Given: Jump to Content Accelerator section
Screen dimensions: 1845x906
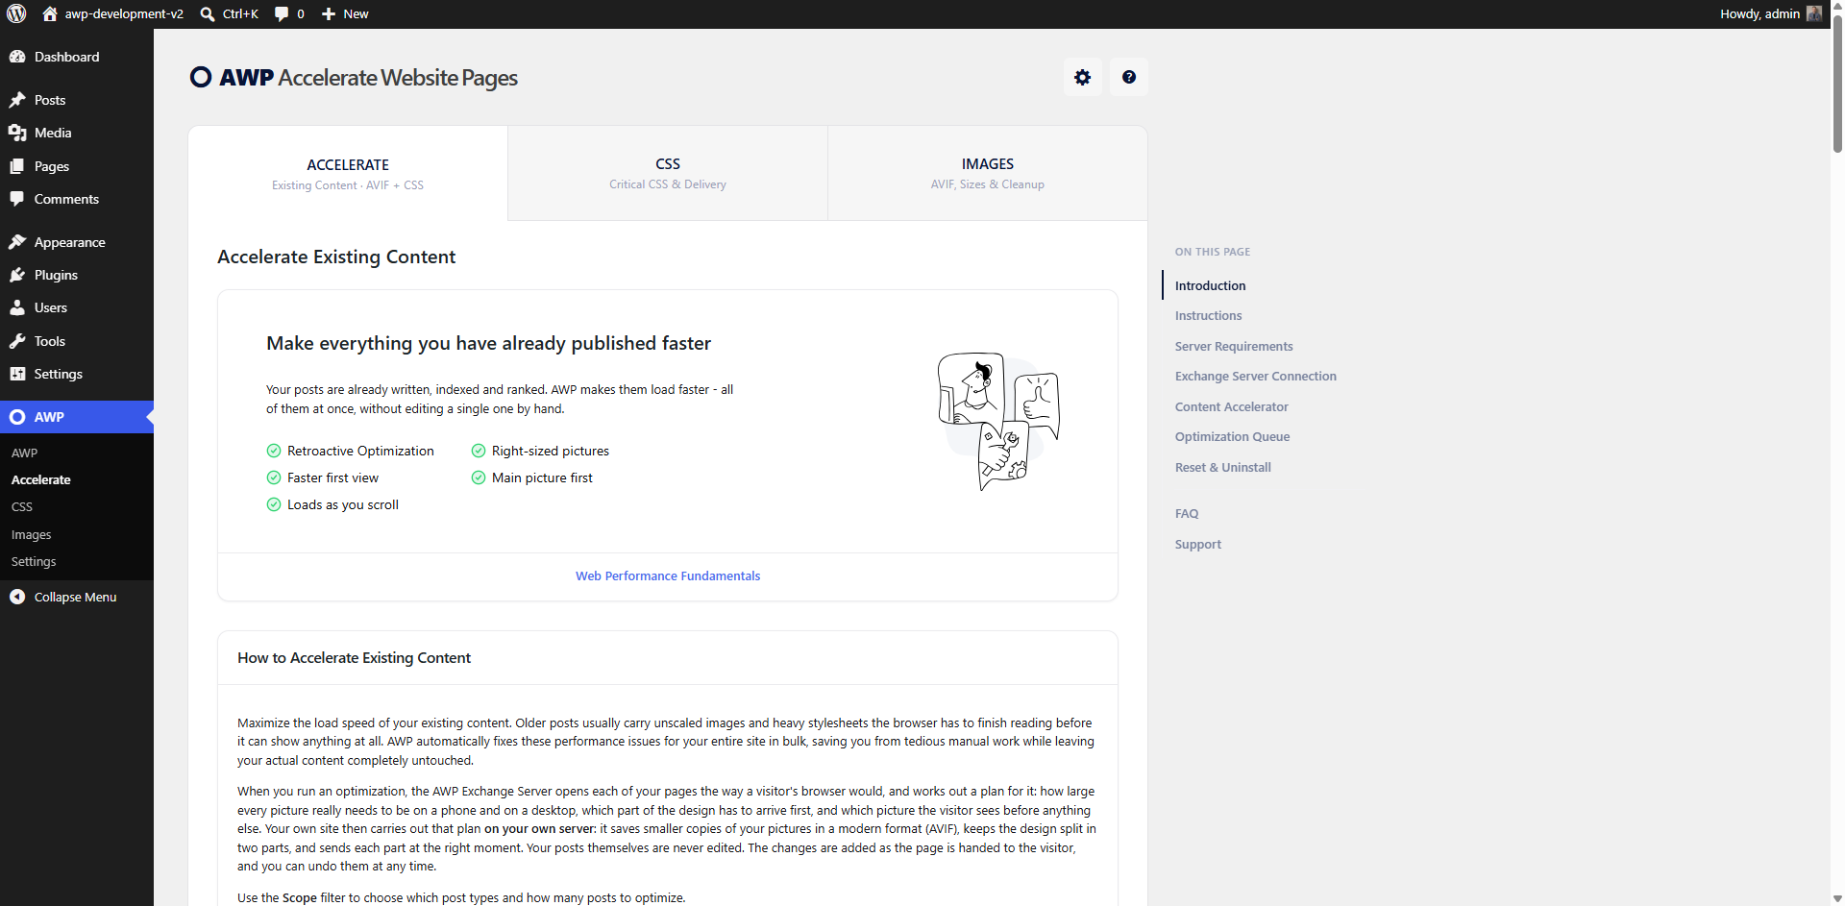Looking at the screenshot, I should click(x=1232, y=406).
